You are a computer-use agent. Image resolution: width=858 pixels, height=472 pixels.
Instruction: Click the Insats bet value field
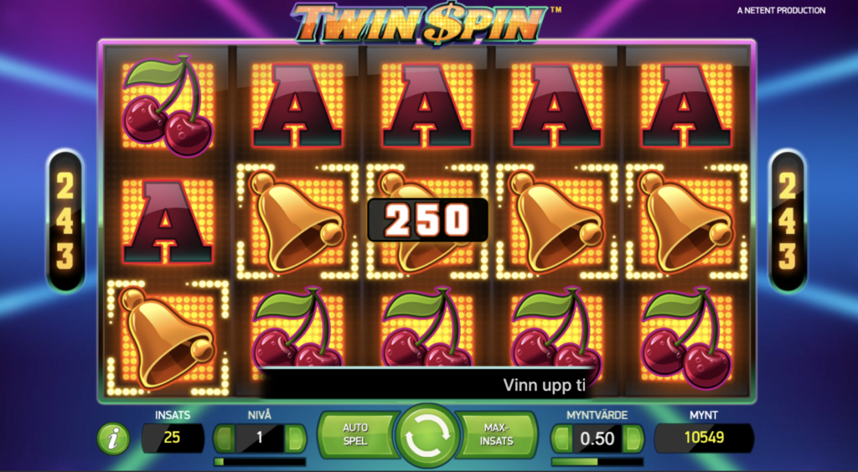(173, 438)
